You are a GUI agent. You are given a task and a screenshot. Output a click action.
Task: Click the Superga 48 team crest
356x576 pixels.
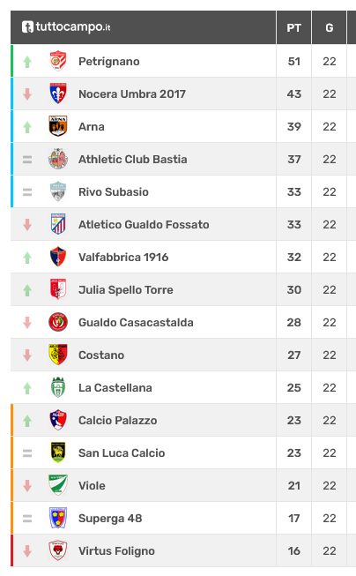coord(58,518)
